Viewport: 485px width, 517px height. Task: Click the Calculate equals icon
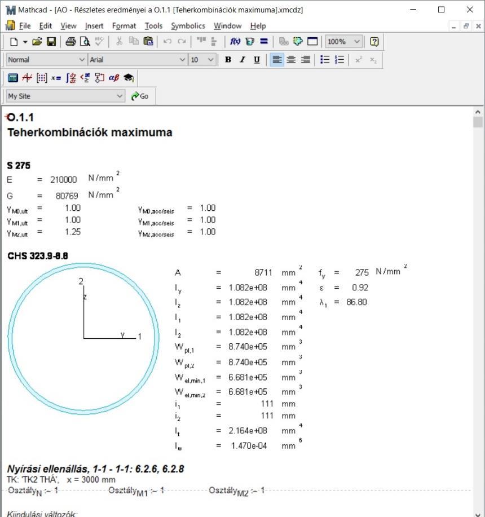pos(264,41)
